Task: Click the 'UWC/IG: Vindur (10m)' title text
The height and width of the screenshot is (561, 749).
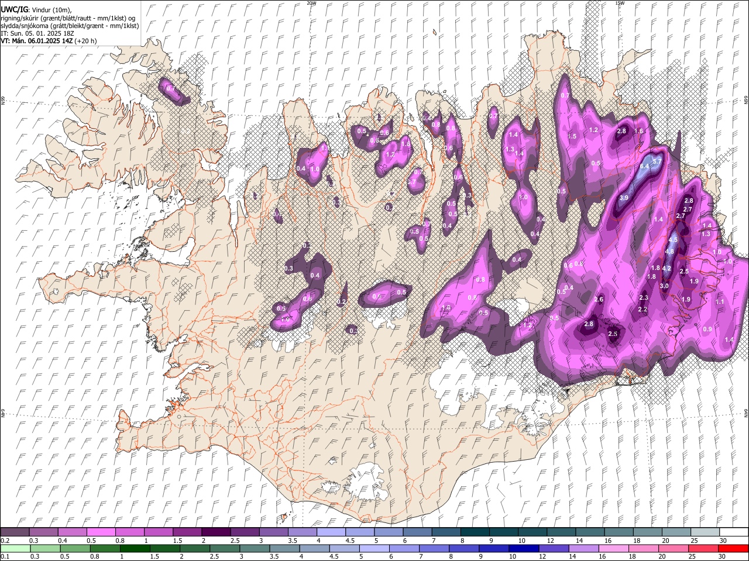Action: (36, 9)
